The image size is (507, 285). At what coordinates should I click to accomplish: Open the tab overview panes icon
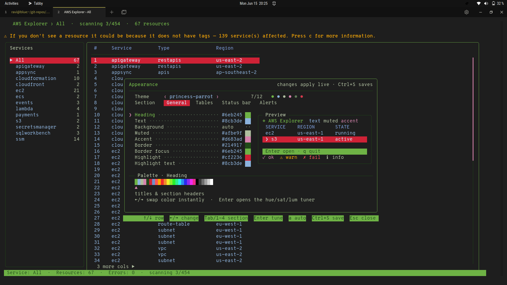click(x=124, y=12)
